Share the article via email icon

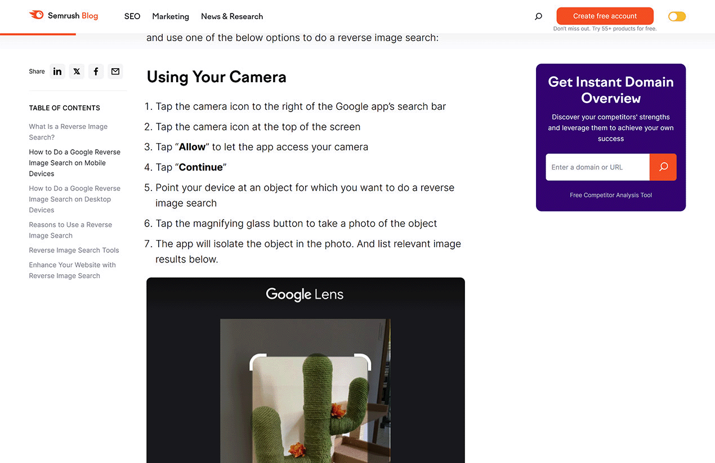115,72
